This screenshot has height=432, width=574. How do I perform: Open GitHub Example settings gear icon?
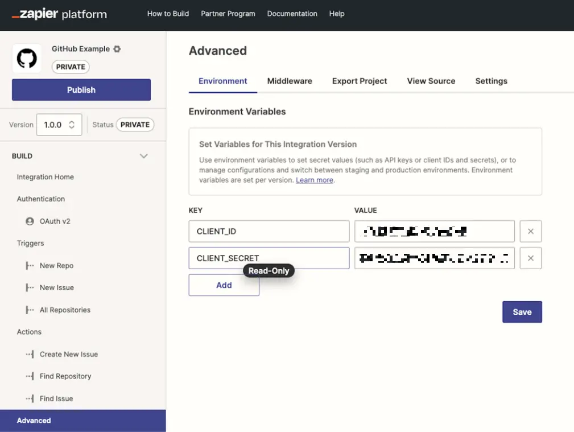[x=117, y=49]
